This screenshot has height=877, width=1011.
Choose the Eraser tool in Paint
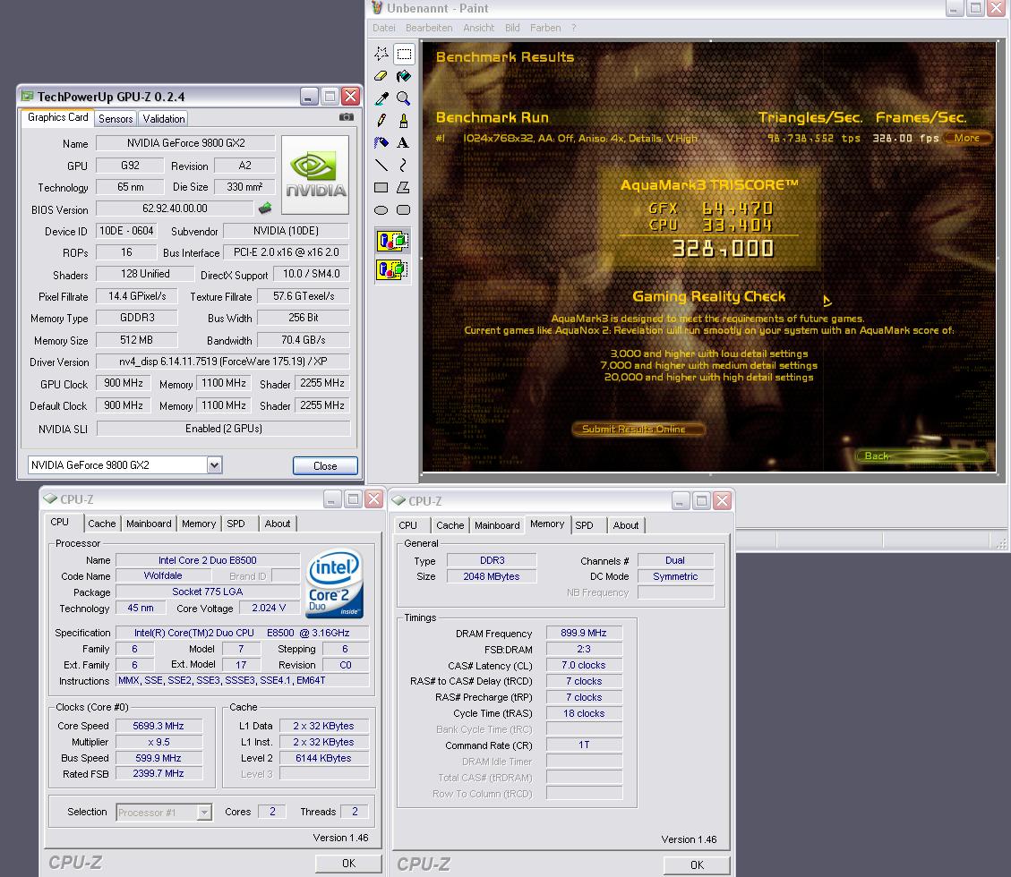point(381,76)
